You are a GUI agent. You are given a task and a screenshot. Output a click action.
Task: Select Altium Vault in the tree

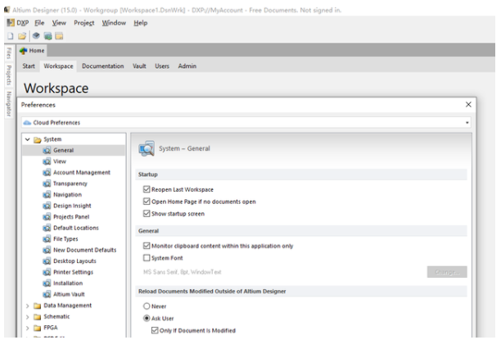69,295
